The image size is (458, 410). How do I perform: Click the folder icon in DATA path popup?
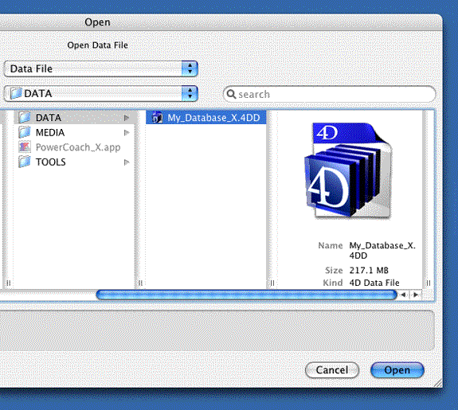click(x=16, y=93)
